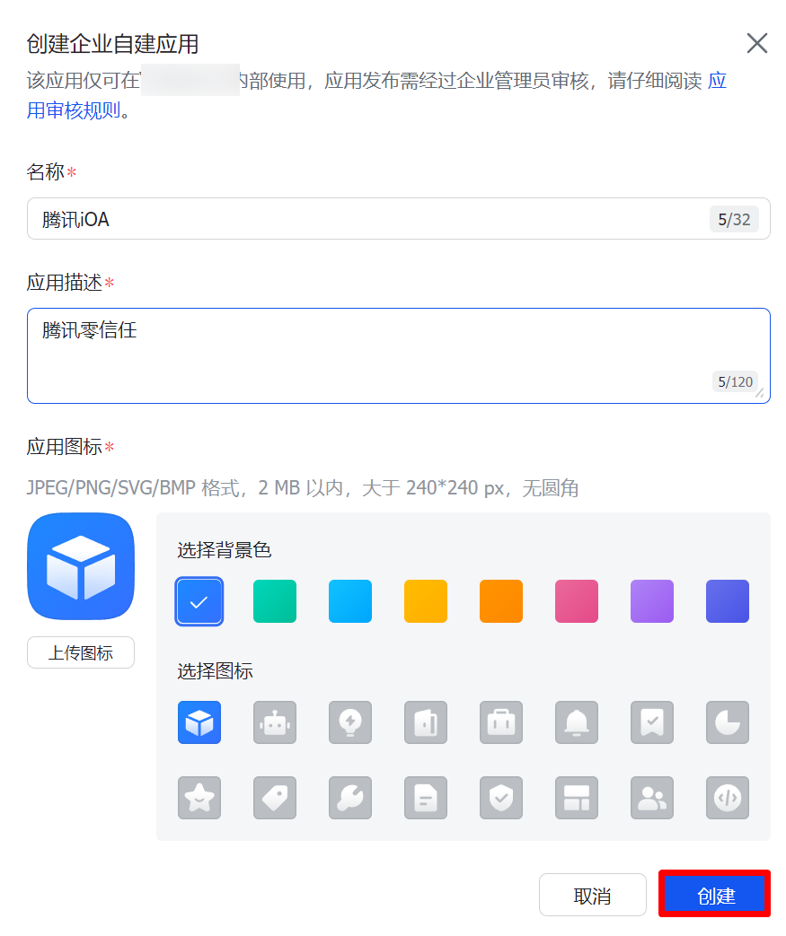Pick the notification bell icon
This screenshot has width=786, height=936.
point(576,722)
